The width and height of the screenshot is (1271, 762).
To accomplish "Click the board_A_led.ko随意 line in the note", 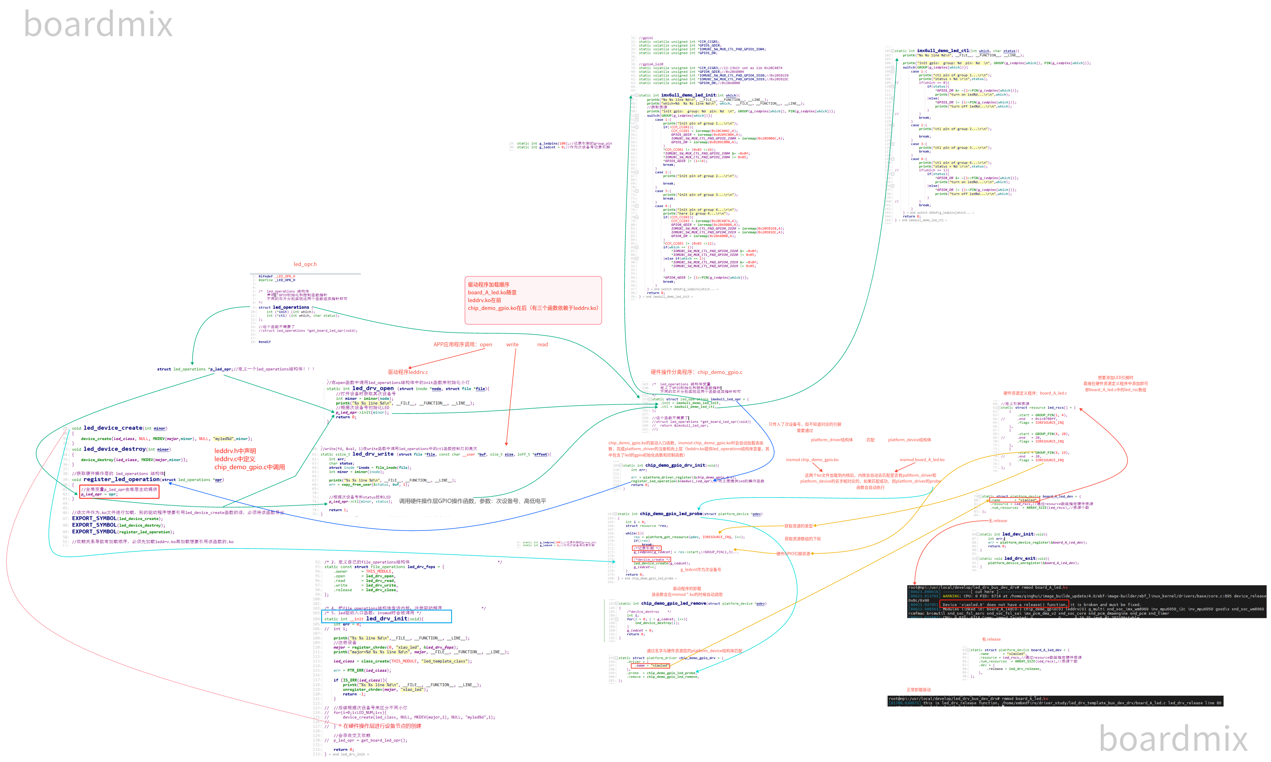I will click(x=492, y=293).
